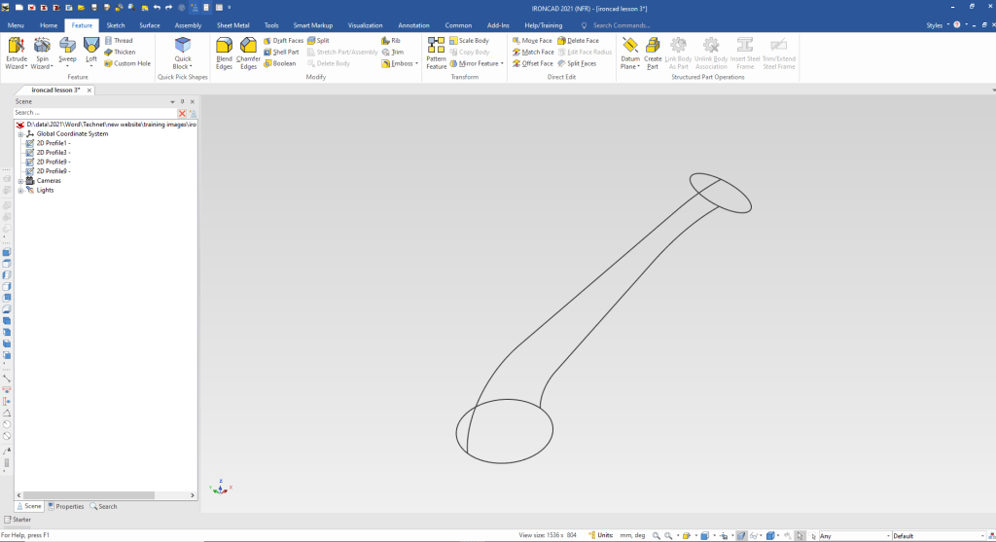Toggle auto-hide pin on Scene panel
This screenshot has width=996, height=542.
[182, 101]
